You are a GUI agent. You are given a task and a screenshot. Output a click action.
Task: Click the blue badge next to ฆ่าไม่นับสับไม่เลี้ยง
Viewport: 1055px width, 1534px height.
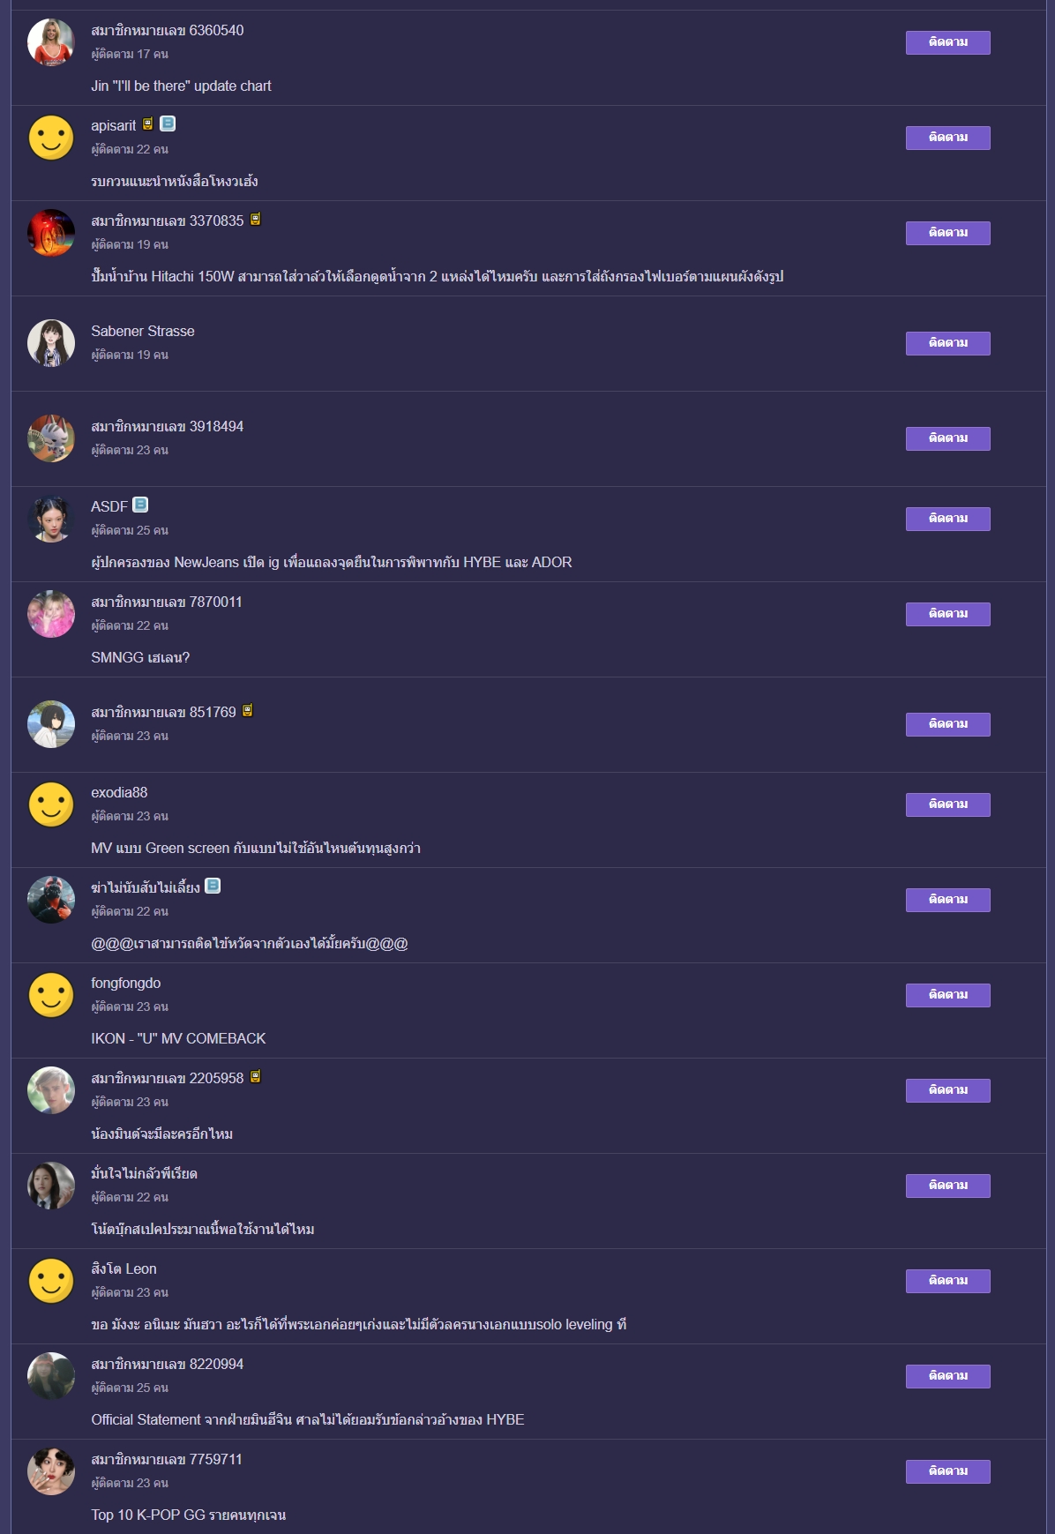tap(213, 886)
